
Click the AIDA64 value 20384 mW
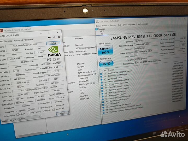85,99
